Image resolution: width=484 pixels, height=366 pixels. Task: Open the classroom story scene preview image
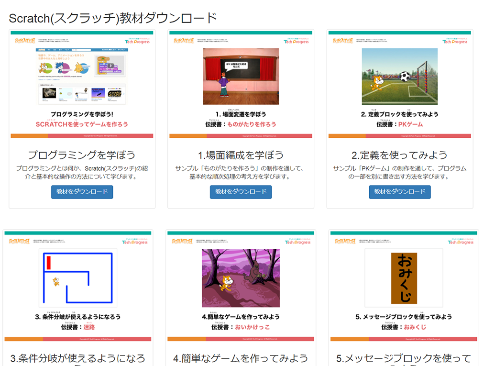click(241, 77)
